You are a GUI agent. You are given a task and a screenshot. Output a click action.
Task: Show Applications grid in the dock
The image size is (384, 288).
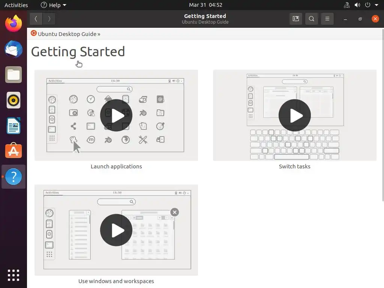[x=13, y=275]
